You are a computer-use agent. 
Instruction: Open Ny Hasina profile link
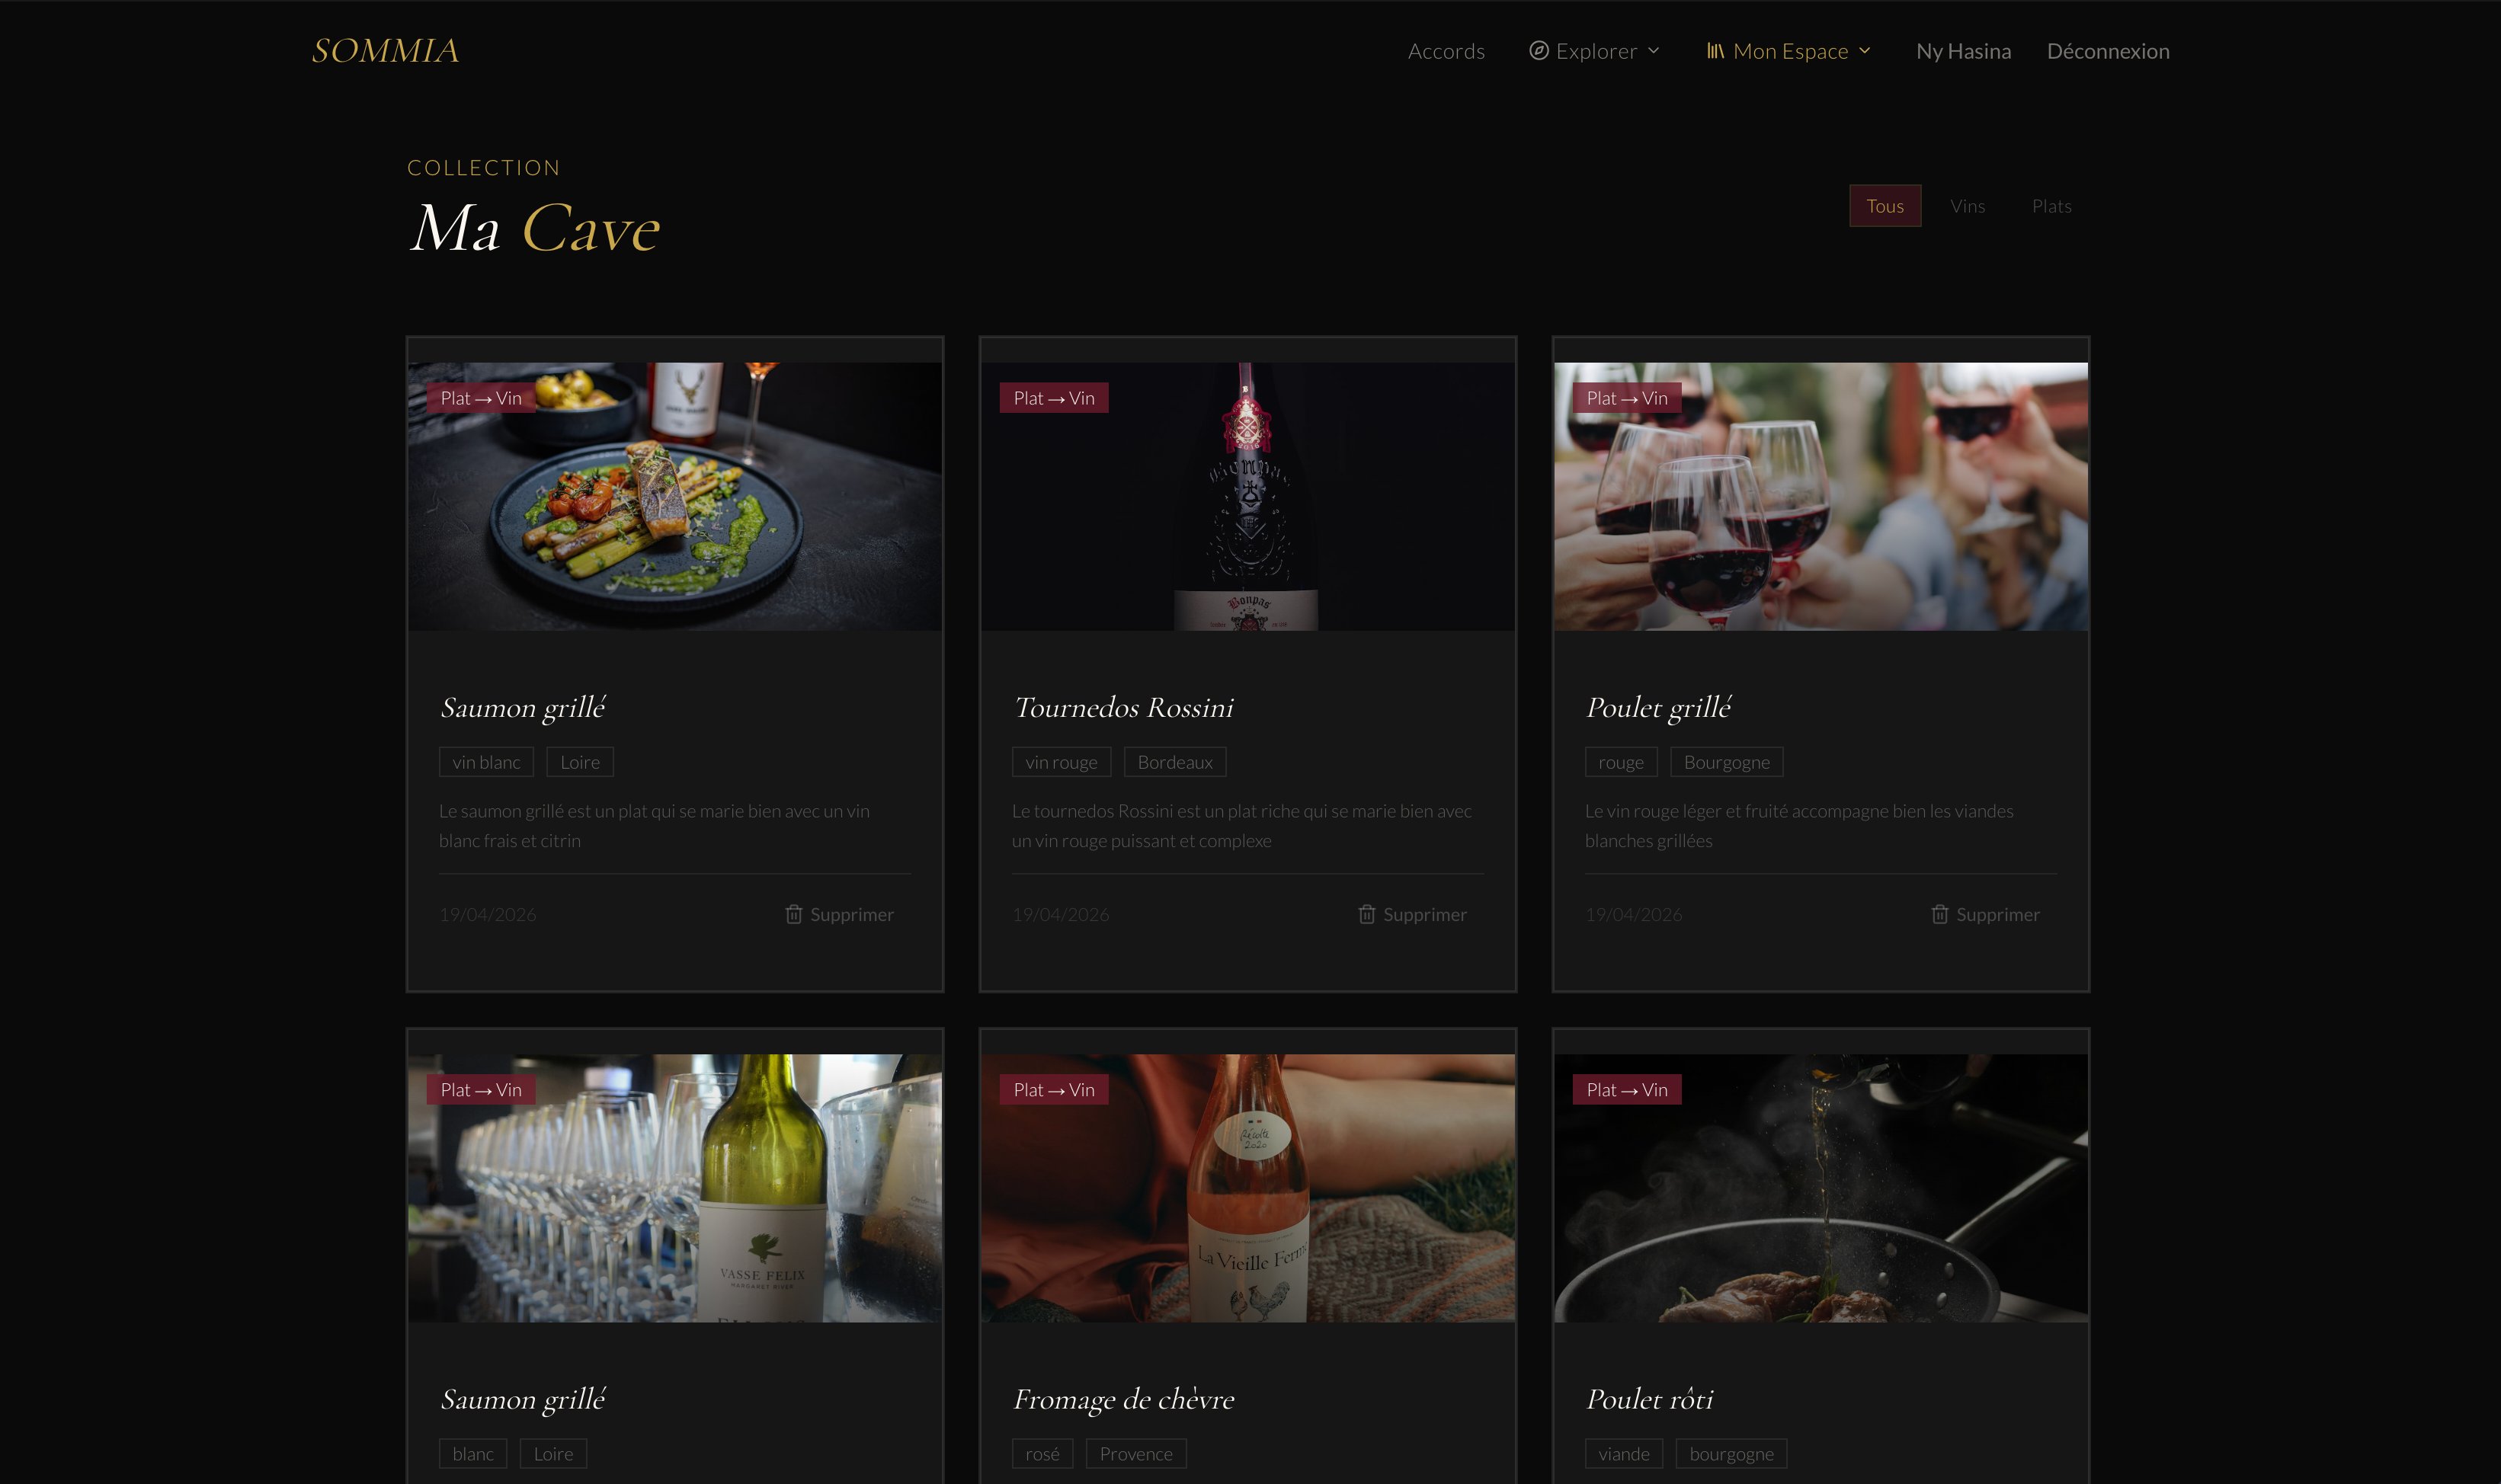1963,51
